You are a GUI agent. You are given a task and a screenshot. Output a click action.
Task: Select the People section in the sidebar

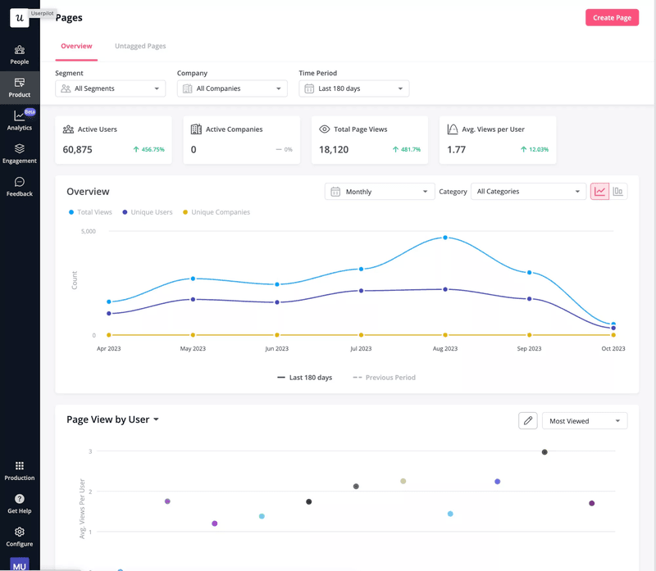click(19, 54)
